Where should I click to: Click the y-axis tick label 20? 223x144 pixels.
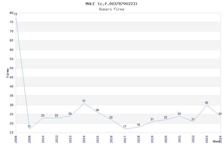pyautogui.click(x=12, y=123)
